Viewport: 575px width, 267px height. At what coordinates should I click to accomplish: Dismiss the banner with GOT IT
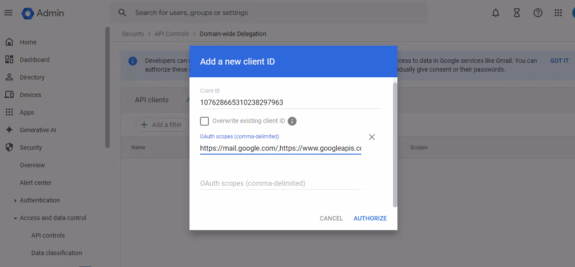point(559,61)
